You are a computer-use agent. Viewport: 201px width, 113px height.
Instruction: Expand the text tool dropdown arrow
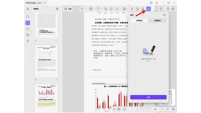pyautogui.click(x=101, y=9)
